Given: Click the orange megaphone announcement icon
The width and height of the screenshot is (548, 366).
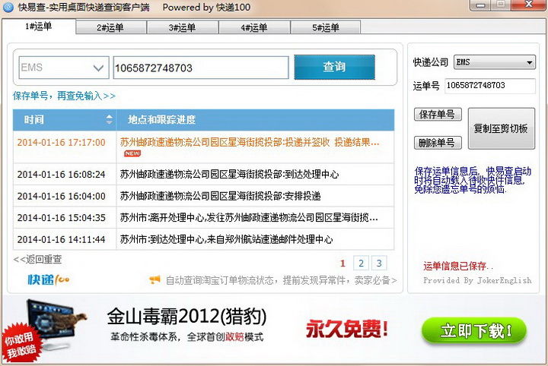Looking at the screenshot, I should pyautogui.click(x=155, y=279).
